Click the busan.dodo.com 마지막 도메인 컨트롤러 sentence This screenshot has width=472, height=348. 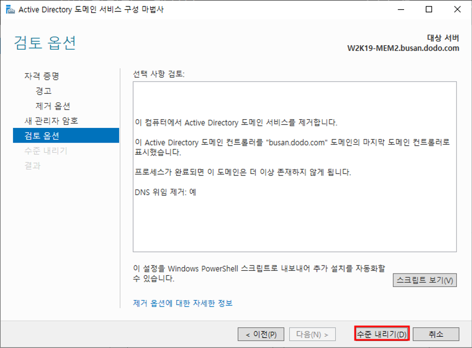coord(292,147)
